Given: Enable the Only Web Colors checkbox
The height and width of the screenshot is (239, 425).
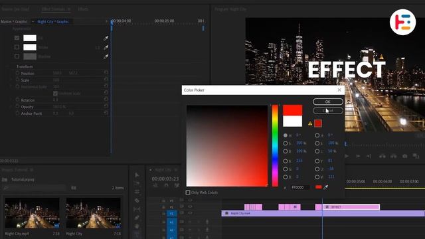Looking at the screenshot, I should pos(188,193).
